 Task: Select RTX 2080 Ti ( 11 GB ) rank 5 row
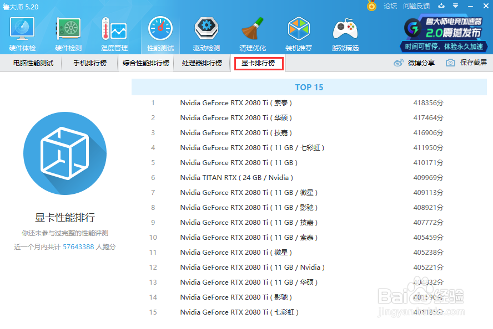click(x=309, y=163)
